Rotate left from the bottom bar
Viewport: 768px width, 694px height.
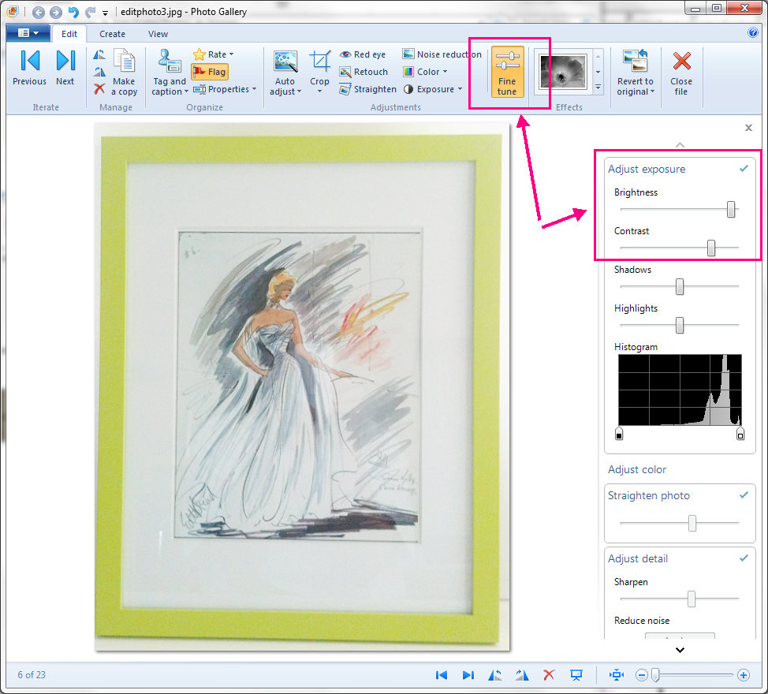pyautogui.click(x=495, y=675)
